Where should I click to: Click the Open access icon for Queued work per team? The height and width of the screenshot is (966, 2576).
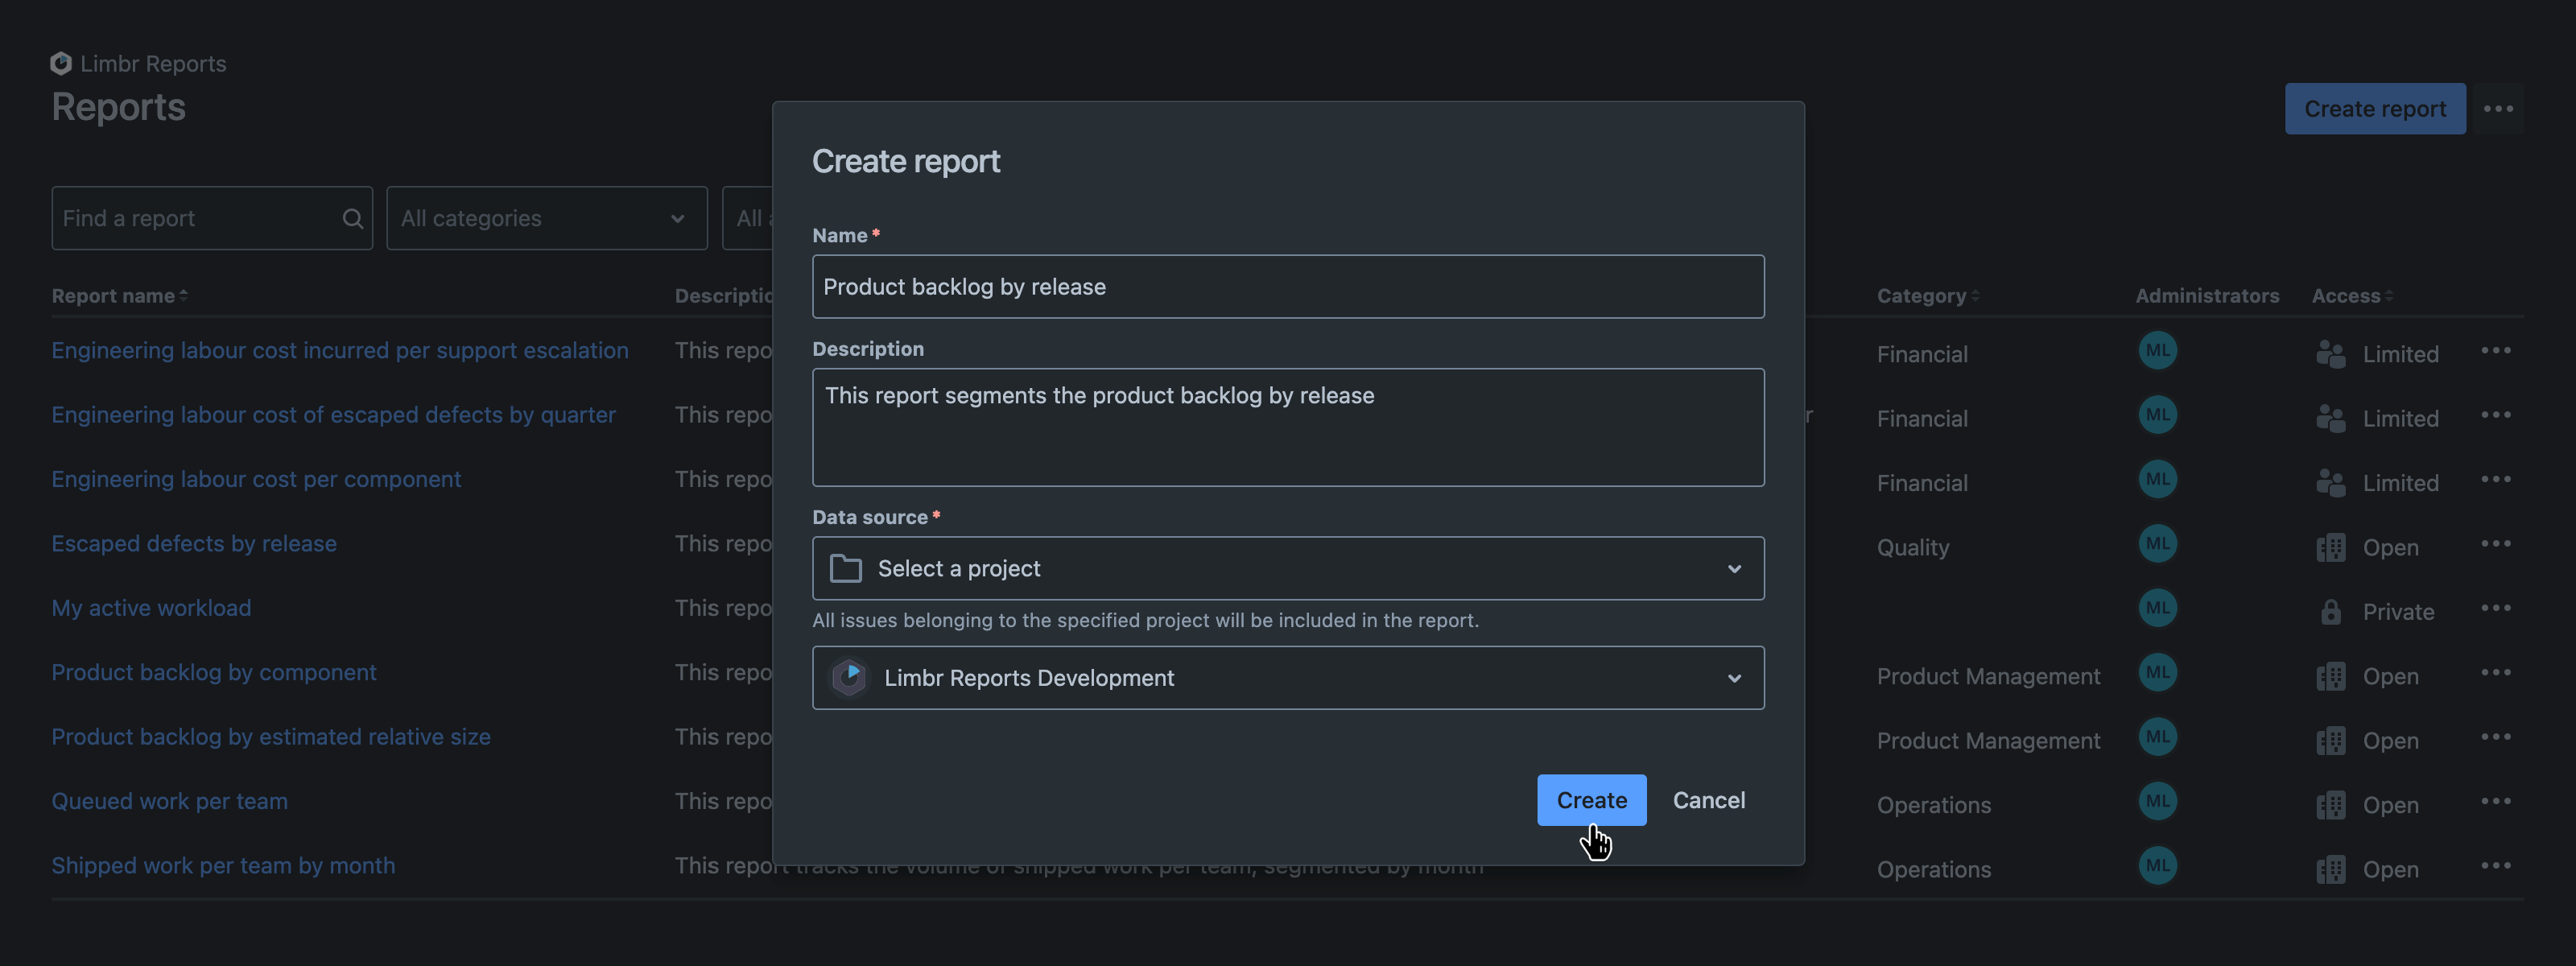click(x=2331, y=805)
